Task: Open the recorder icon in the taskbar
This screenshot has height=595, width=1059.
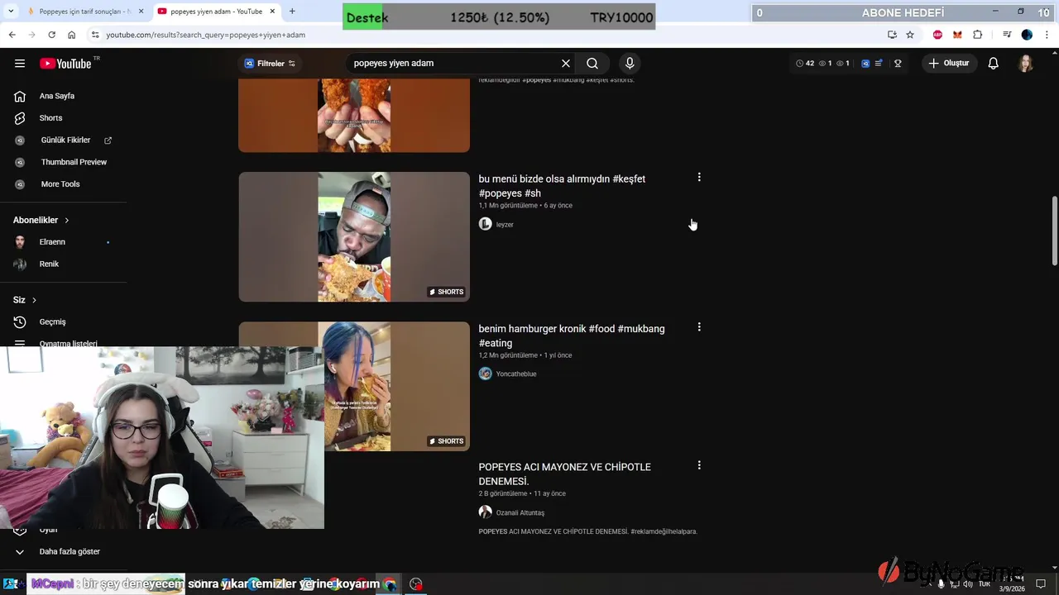Action: (416, 584)
